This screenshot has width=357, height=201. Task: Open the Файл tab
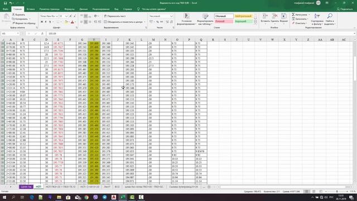(x=6, y=9)
